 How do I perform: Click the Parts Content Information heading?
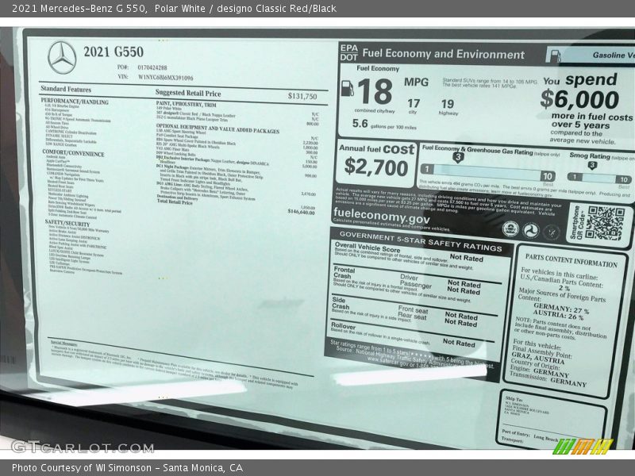[571, 263]
